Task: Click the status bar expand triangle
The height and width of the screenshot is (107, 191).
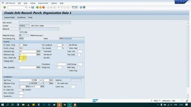Action: 152,100
